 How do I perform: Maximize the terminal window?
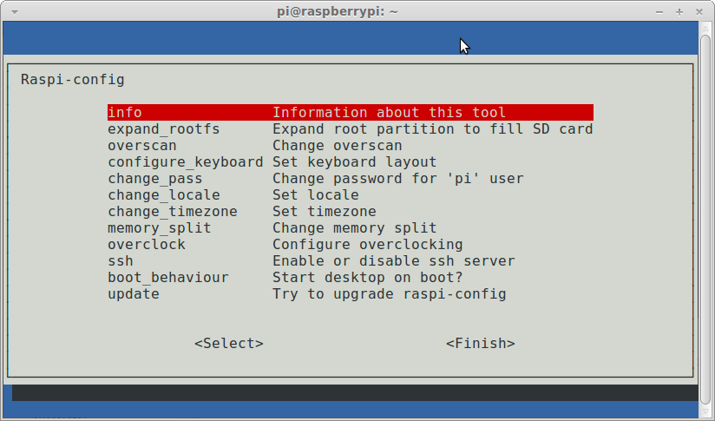pyautogui.click(x=679, y=12)
